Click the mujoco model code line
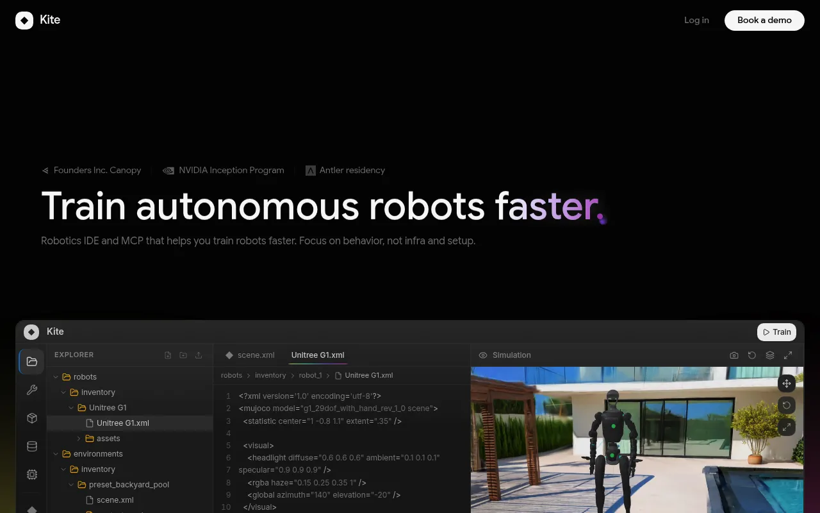This screenshot has width=820, height=513. [338, 408]
